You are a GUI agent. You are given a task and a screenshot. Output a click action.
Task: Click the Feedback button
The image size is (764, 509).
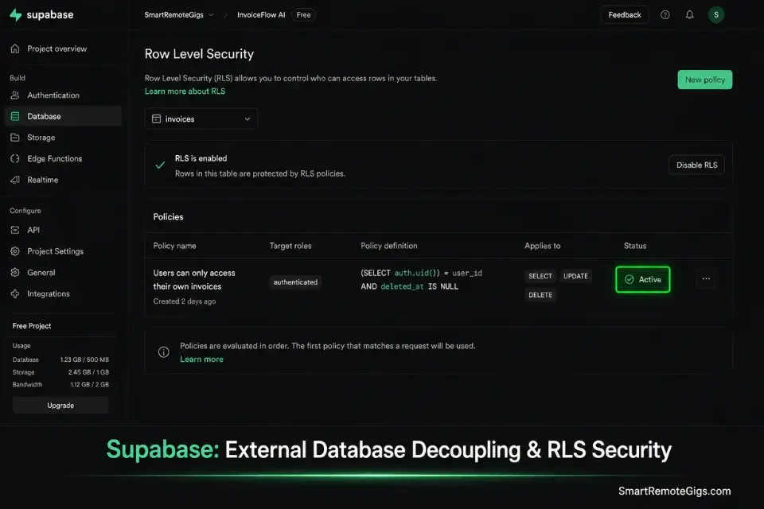(625, 14)
